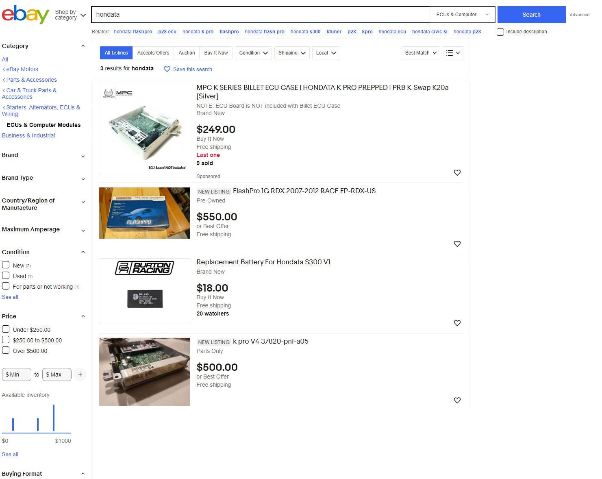Enable the Include description checkbox
Screen dimensions: 602x479
pyautogui.click(x=500, y=32)
